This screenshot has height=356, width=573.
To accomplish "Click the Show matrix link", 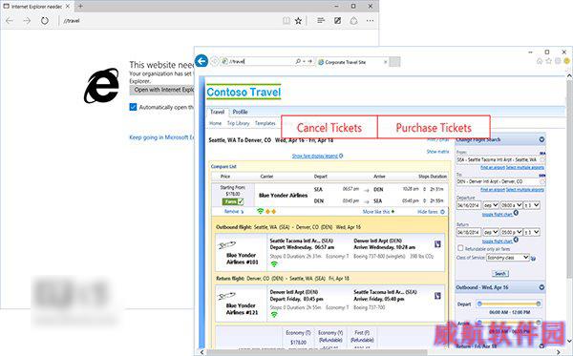I will 437,151.
